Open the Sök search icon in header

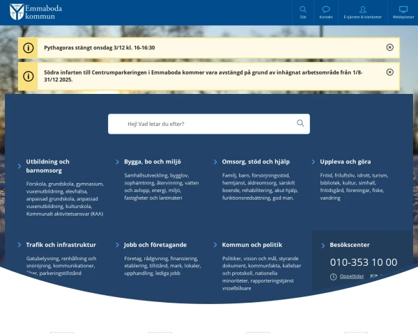pyautogui.click(x=303, y=10)
